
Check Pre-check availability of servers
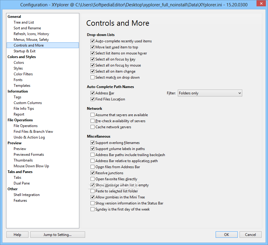[x=92, y=121]
